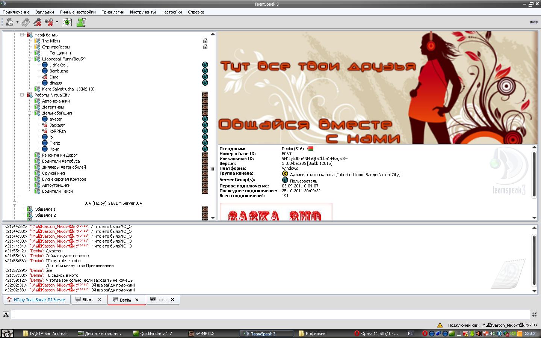Click channel icon of _+_Гонщики_+_
Screen dimensions: 541x338
pos(37,53)
